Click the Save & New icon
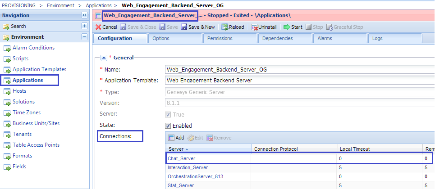The image size is (435, 189). coord(184,27)
